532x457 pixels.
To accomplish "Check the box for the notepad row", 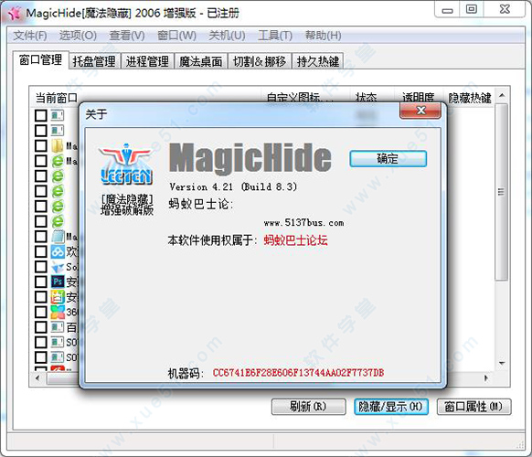I will pos(41,237).
